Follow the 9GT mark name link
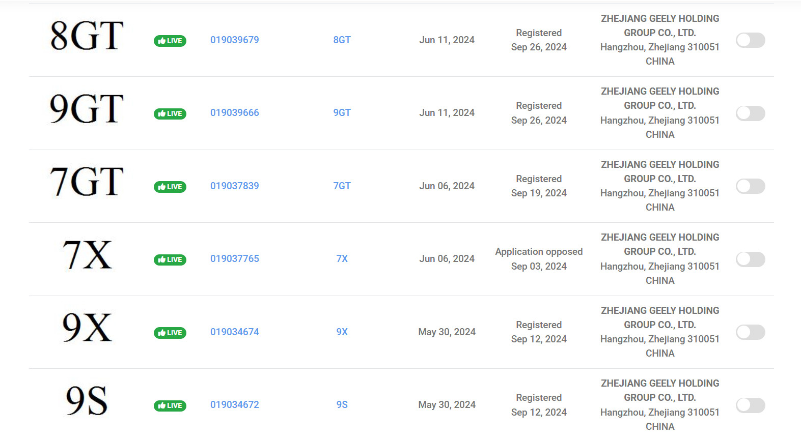This screenshot has width=801, height=438. click(x=342, y=112)
